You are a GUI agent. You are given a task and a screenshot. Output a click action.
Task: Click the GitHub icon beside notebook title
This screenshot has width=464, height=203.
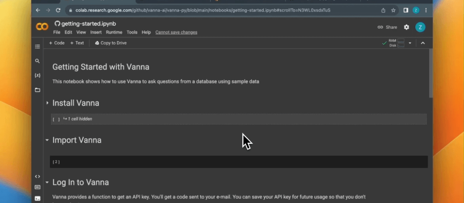point(57,24)
